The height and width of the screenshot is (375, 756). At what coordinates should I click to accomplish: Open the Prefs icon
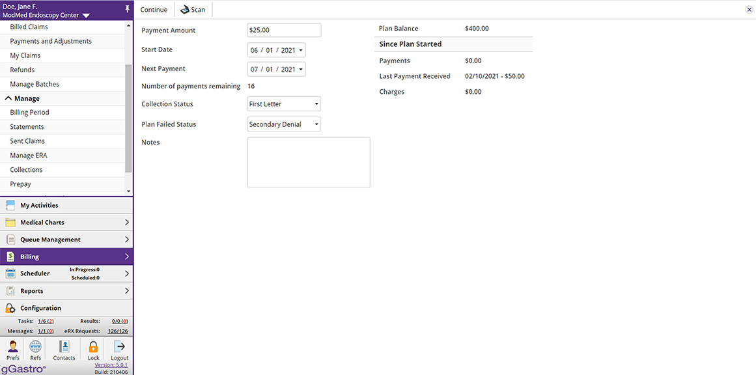point(12,350)
